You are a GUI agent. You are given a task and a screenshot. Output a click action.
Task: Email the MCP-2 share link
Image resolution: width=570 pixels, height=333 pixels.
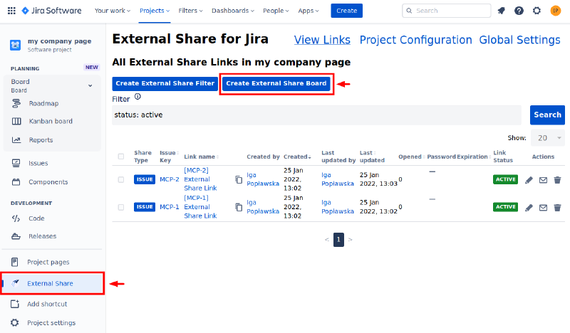[543, 180]
